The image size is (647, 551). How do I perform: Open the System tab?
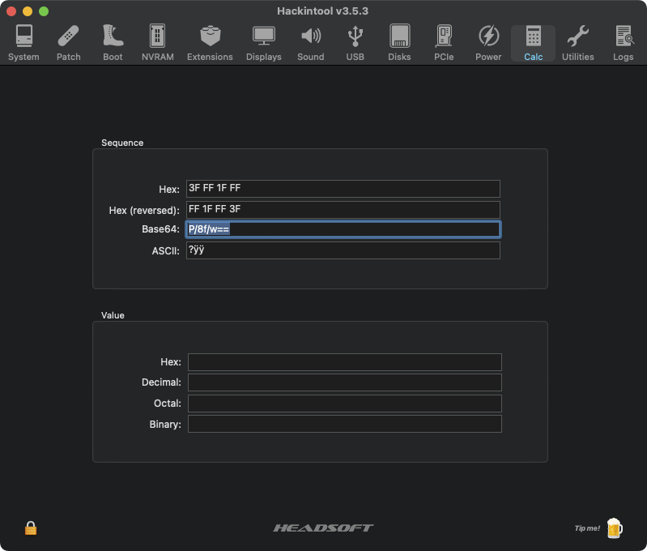23,44
